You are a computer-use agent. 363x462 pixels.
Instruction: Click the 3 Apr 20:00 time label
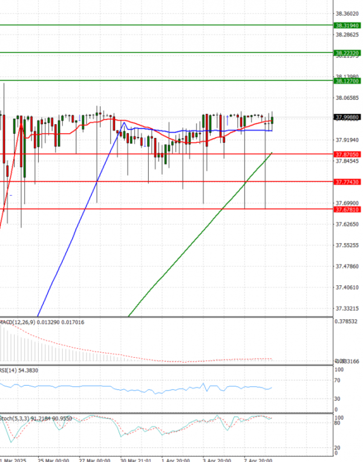(x=217, y=460)
